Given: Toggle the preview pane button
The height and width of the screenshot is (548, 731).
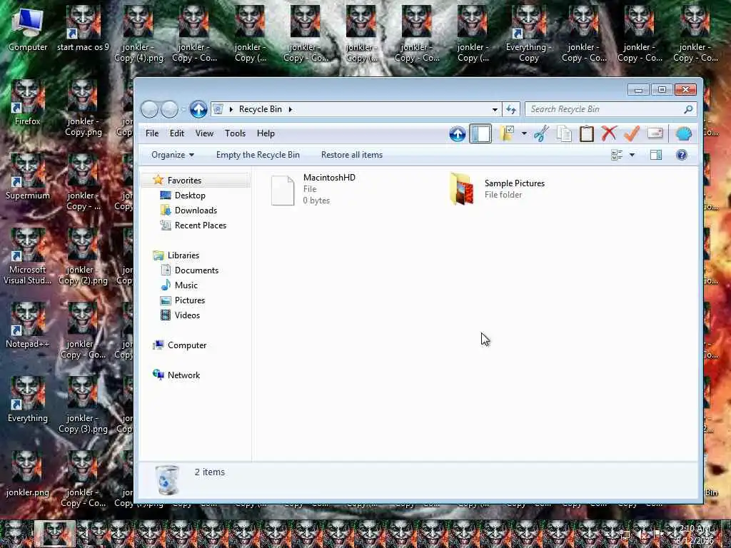Looking at the screenshot, I should [655, 155].
